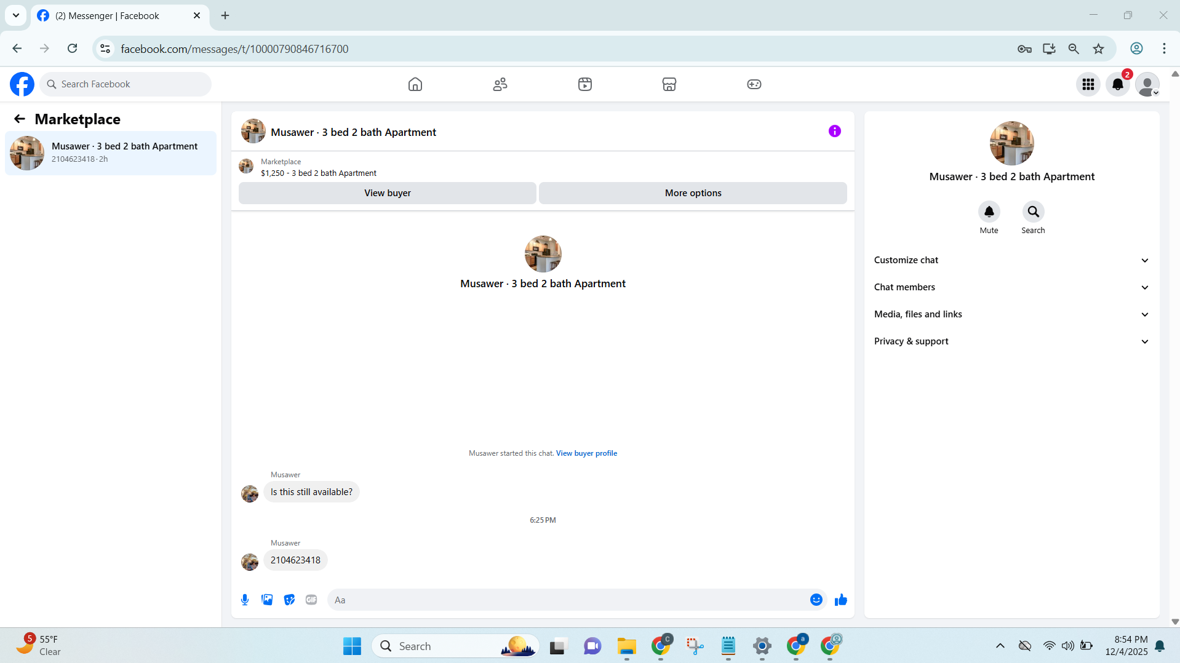1180x663 pixels.
Task: Expand the Chat members section
Action: [x=1011, y=287]
